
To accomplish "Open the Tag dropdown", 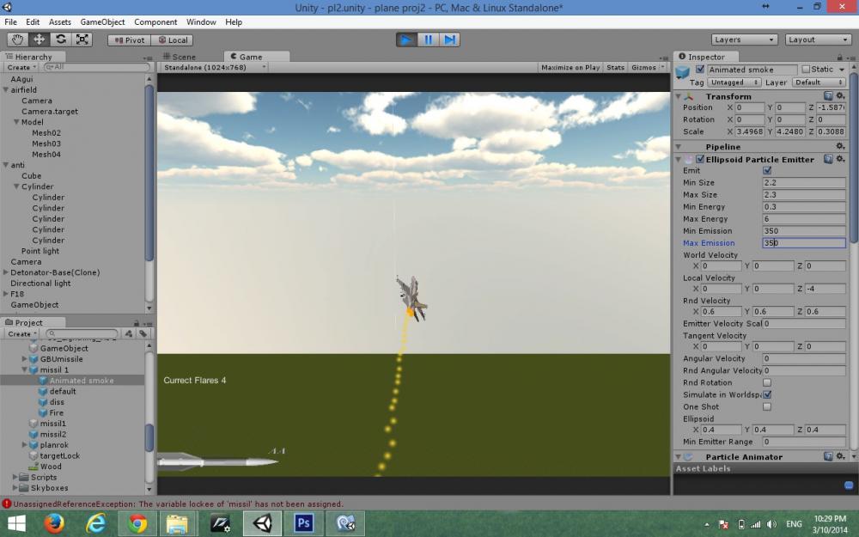I will (734, 82).
